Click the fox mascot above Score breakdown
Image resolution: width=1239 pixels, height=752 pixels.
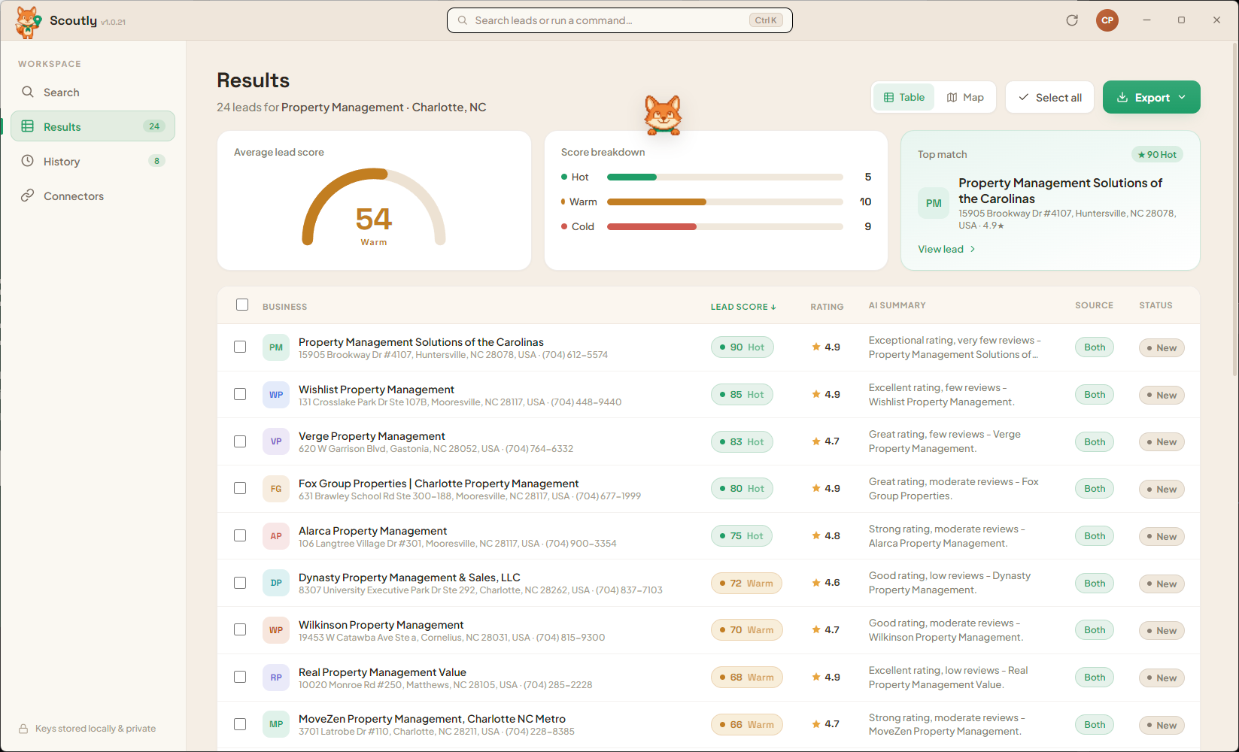pyautogui.click(x=663, y=115)
